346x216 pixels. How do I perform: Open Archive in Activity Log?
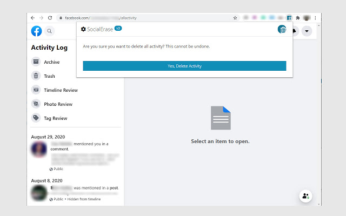pyautogui.click(x=52, y=62)
